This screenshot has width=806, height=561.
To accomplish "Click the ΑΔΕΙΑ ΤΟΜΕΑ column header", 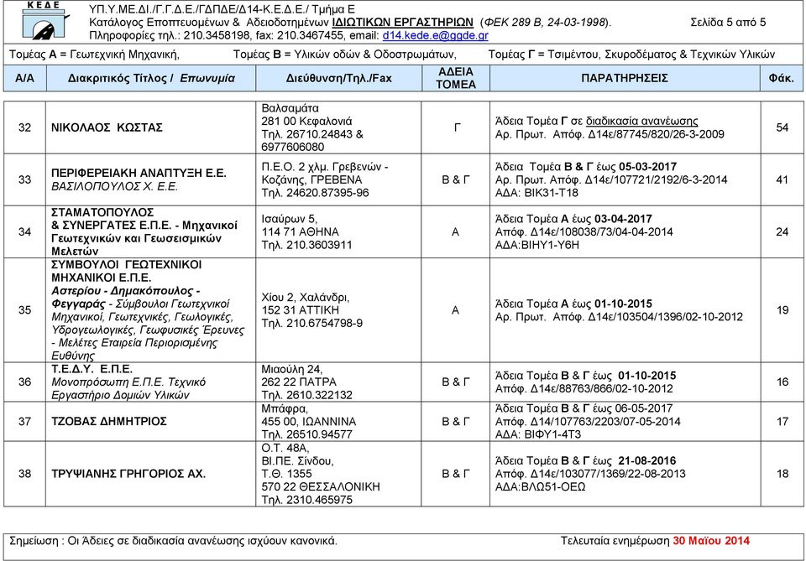I will click(x=456, y=78).
